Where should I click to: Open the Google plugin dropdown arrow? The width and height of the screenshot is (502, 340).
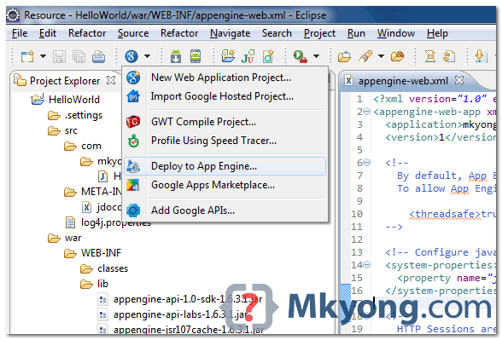pos(147,56)
